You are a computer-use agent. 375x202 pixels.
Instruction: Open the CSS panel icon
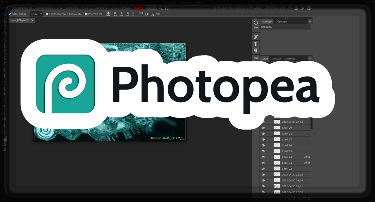coord(256,58)
